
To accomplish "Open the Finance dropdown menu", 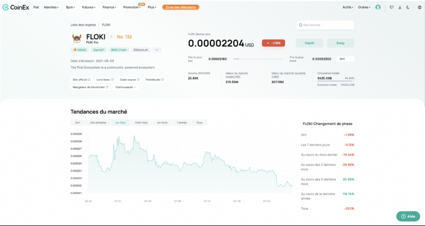I will 109,7.
